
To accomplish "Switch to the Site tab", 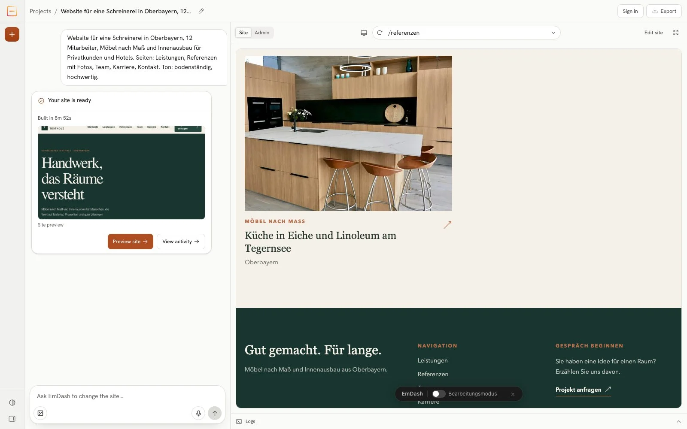I will pyautogui.click(x=243, y=33).
